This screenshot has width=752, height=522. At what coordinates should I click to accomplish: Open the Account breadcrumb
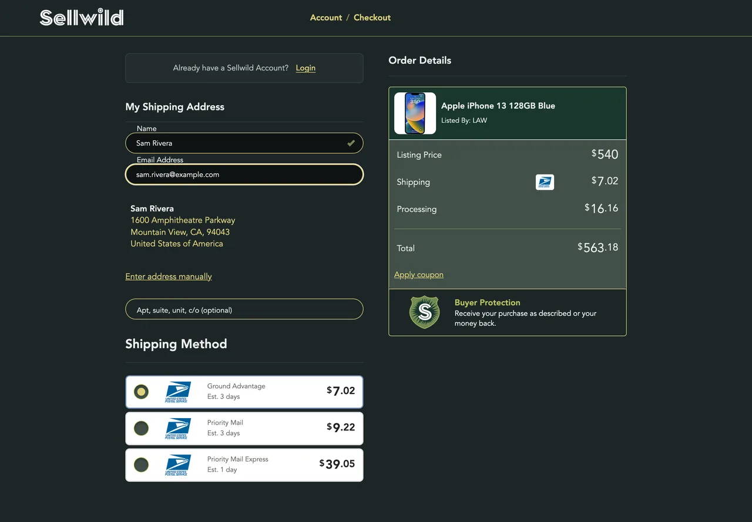[x=326, y=18]
